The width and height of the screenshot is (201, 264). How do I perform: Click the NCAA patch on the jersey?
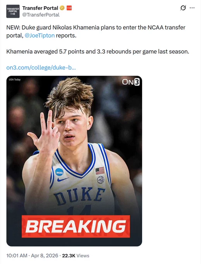(x=59, y=172)
